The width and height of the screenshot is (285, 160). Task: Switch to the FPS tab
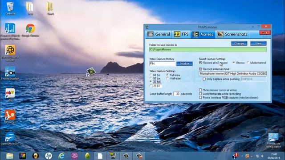[x=181, y=34]
